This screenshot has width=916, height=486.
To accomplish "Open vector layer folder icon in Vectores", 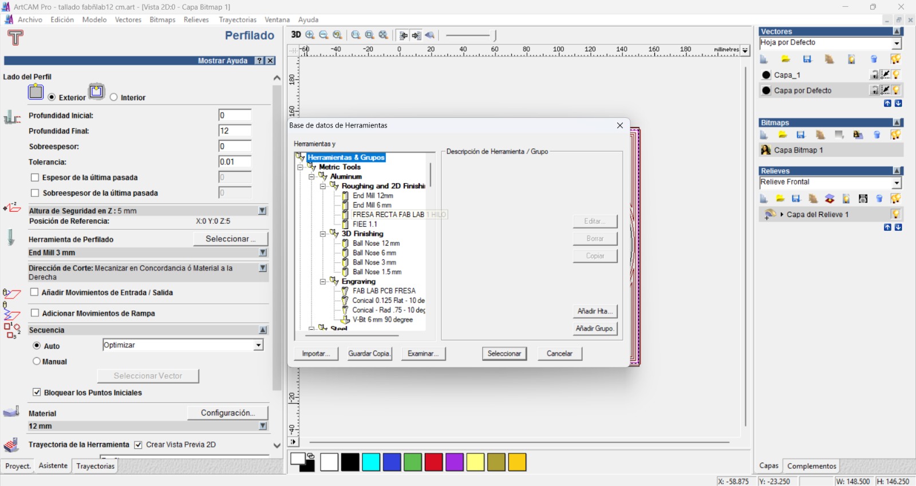I will 785,59.
